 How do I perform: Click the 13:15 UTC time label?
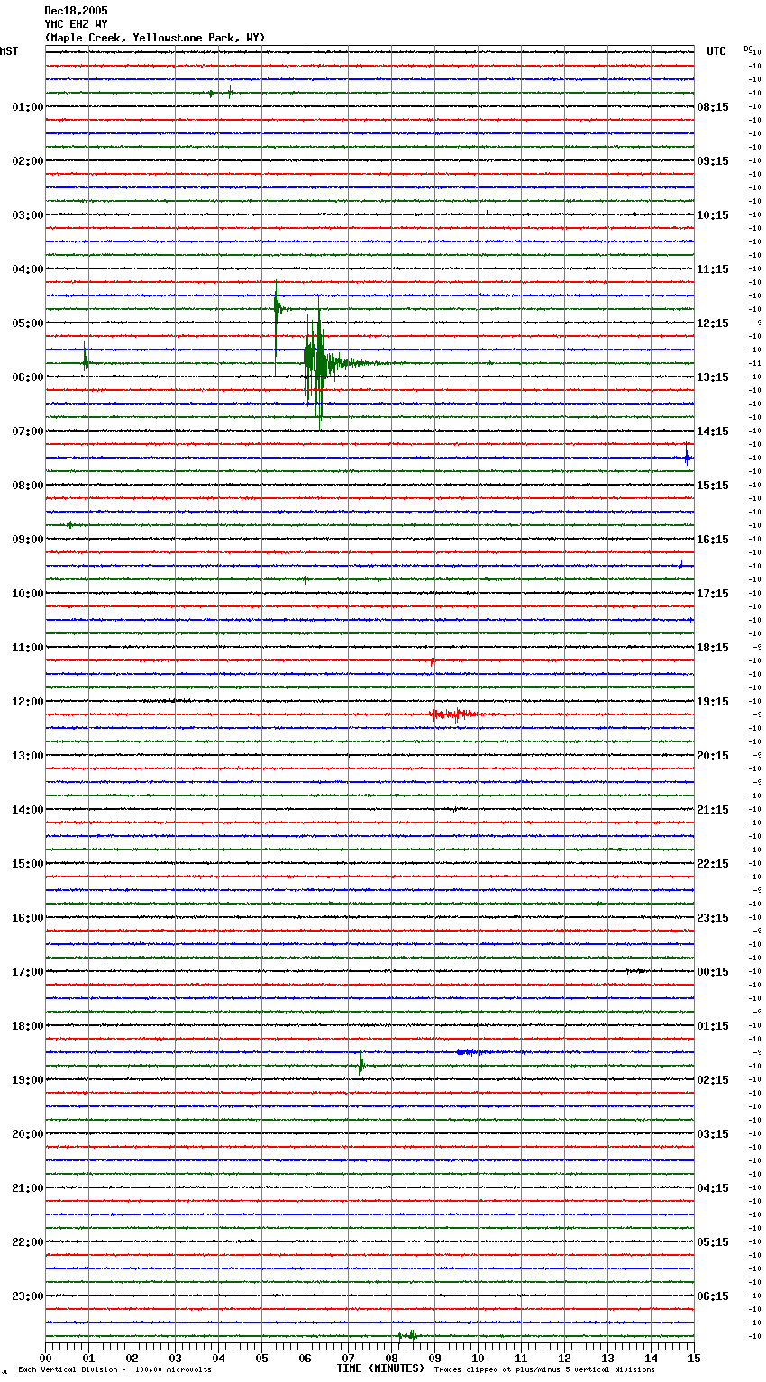pyautogui.click(x=713, y=377)
